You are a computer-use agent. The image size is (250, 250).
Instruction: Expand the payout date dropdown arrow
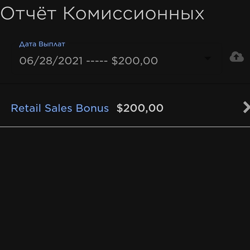(208, 58)
